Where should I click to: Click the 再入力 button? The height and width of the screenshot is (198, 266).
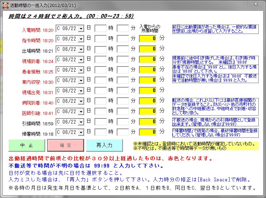click(x=104, y=145)
